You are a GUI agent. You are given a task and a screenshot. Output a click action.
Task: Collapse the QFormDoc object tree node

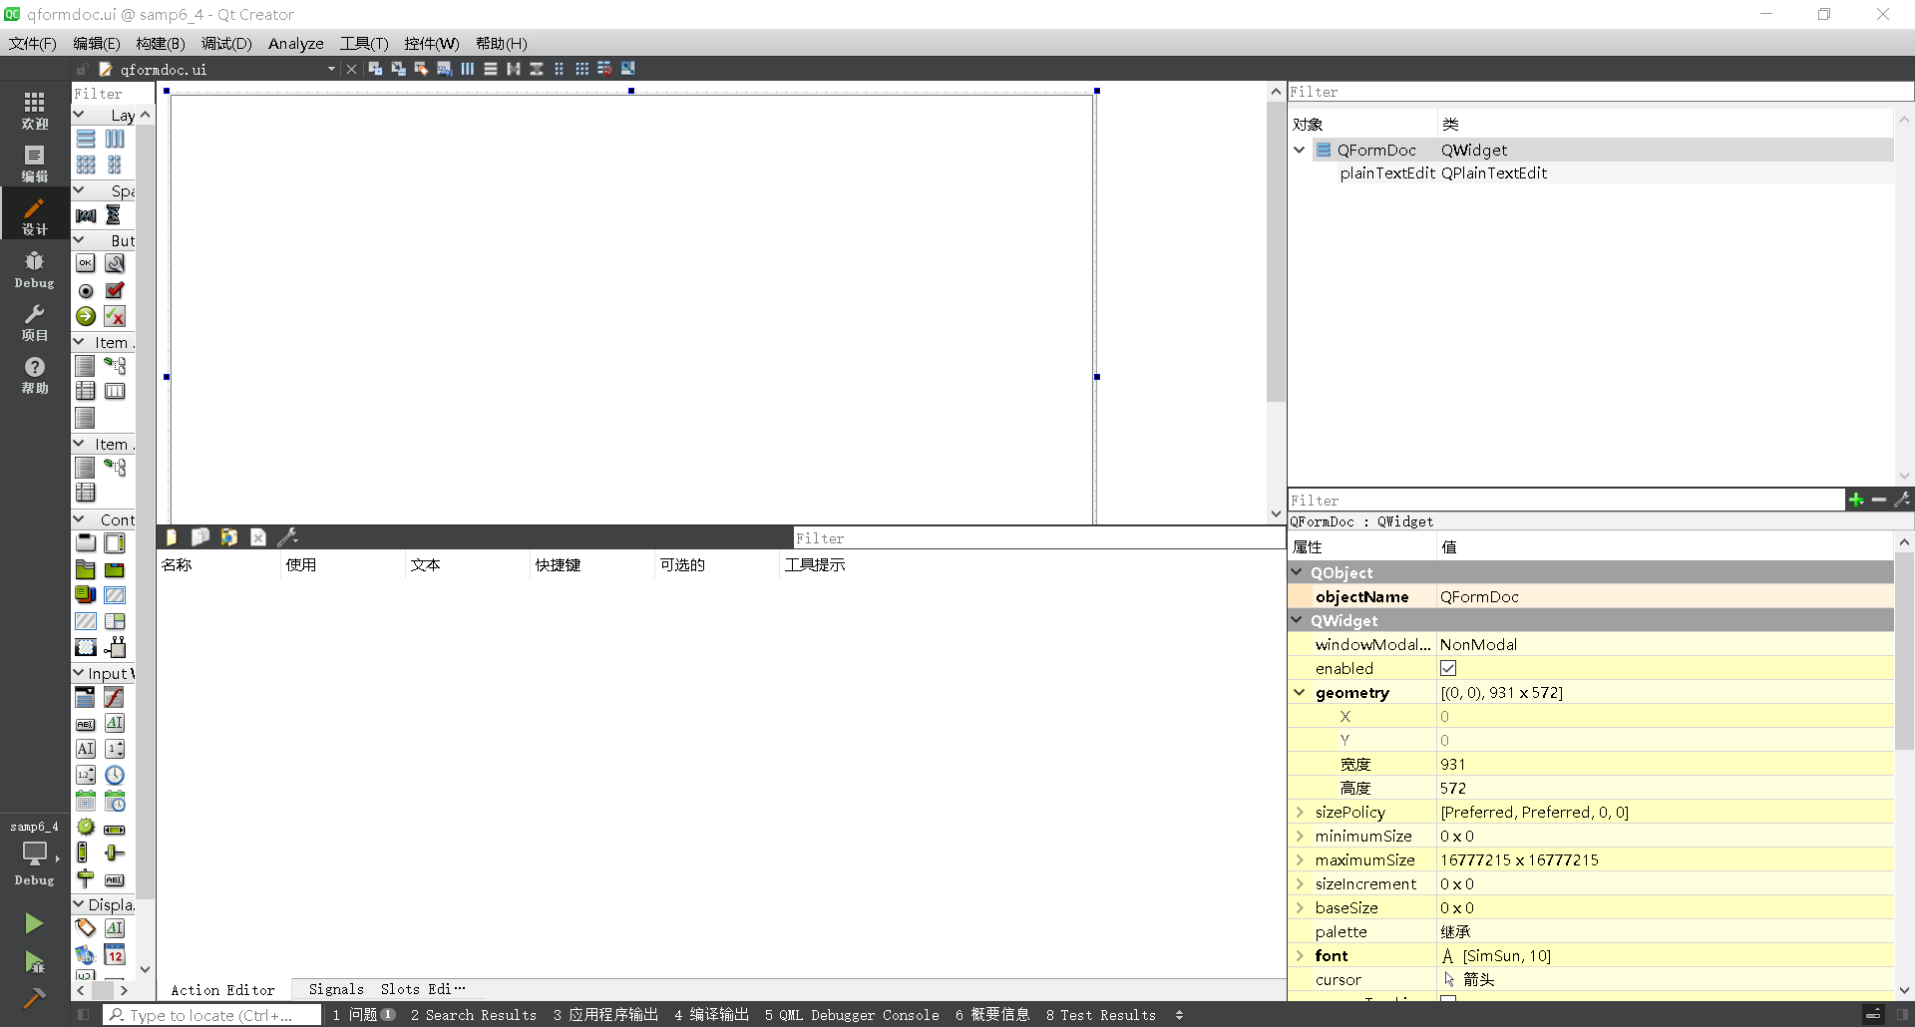[1300, 150]
